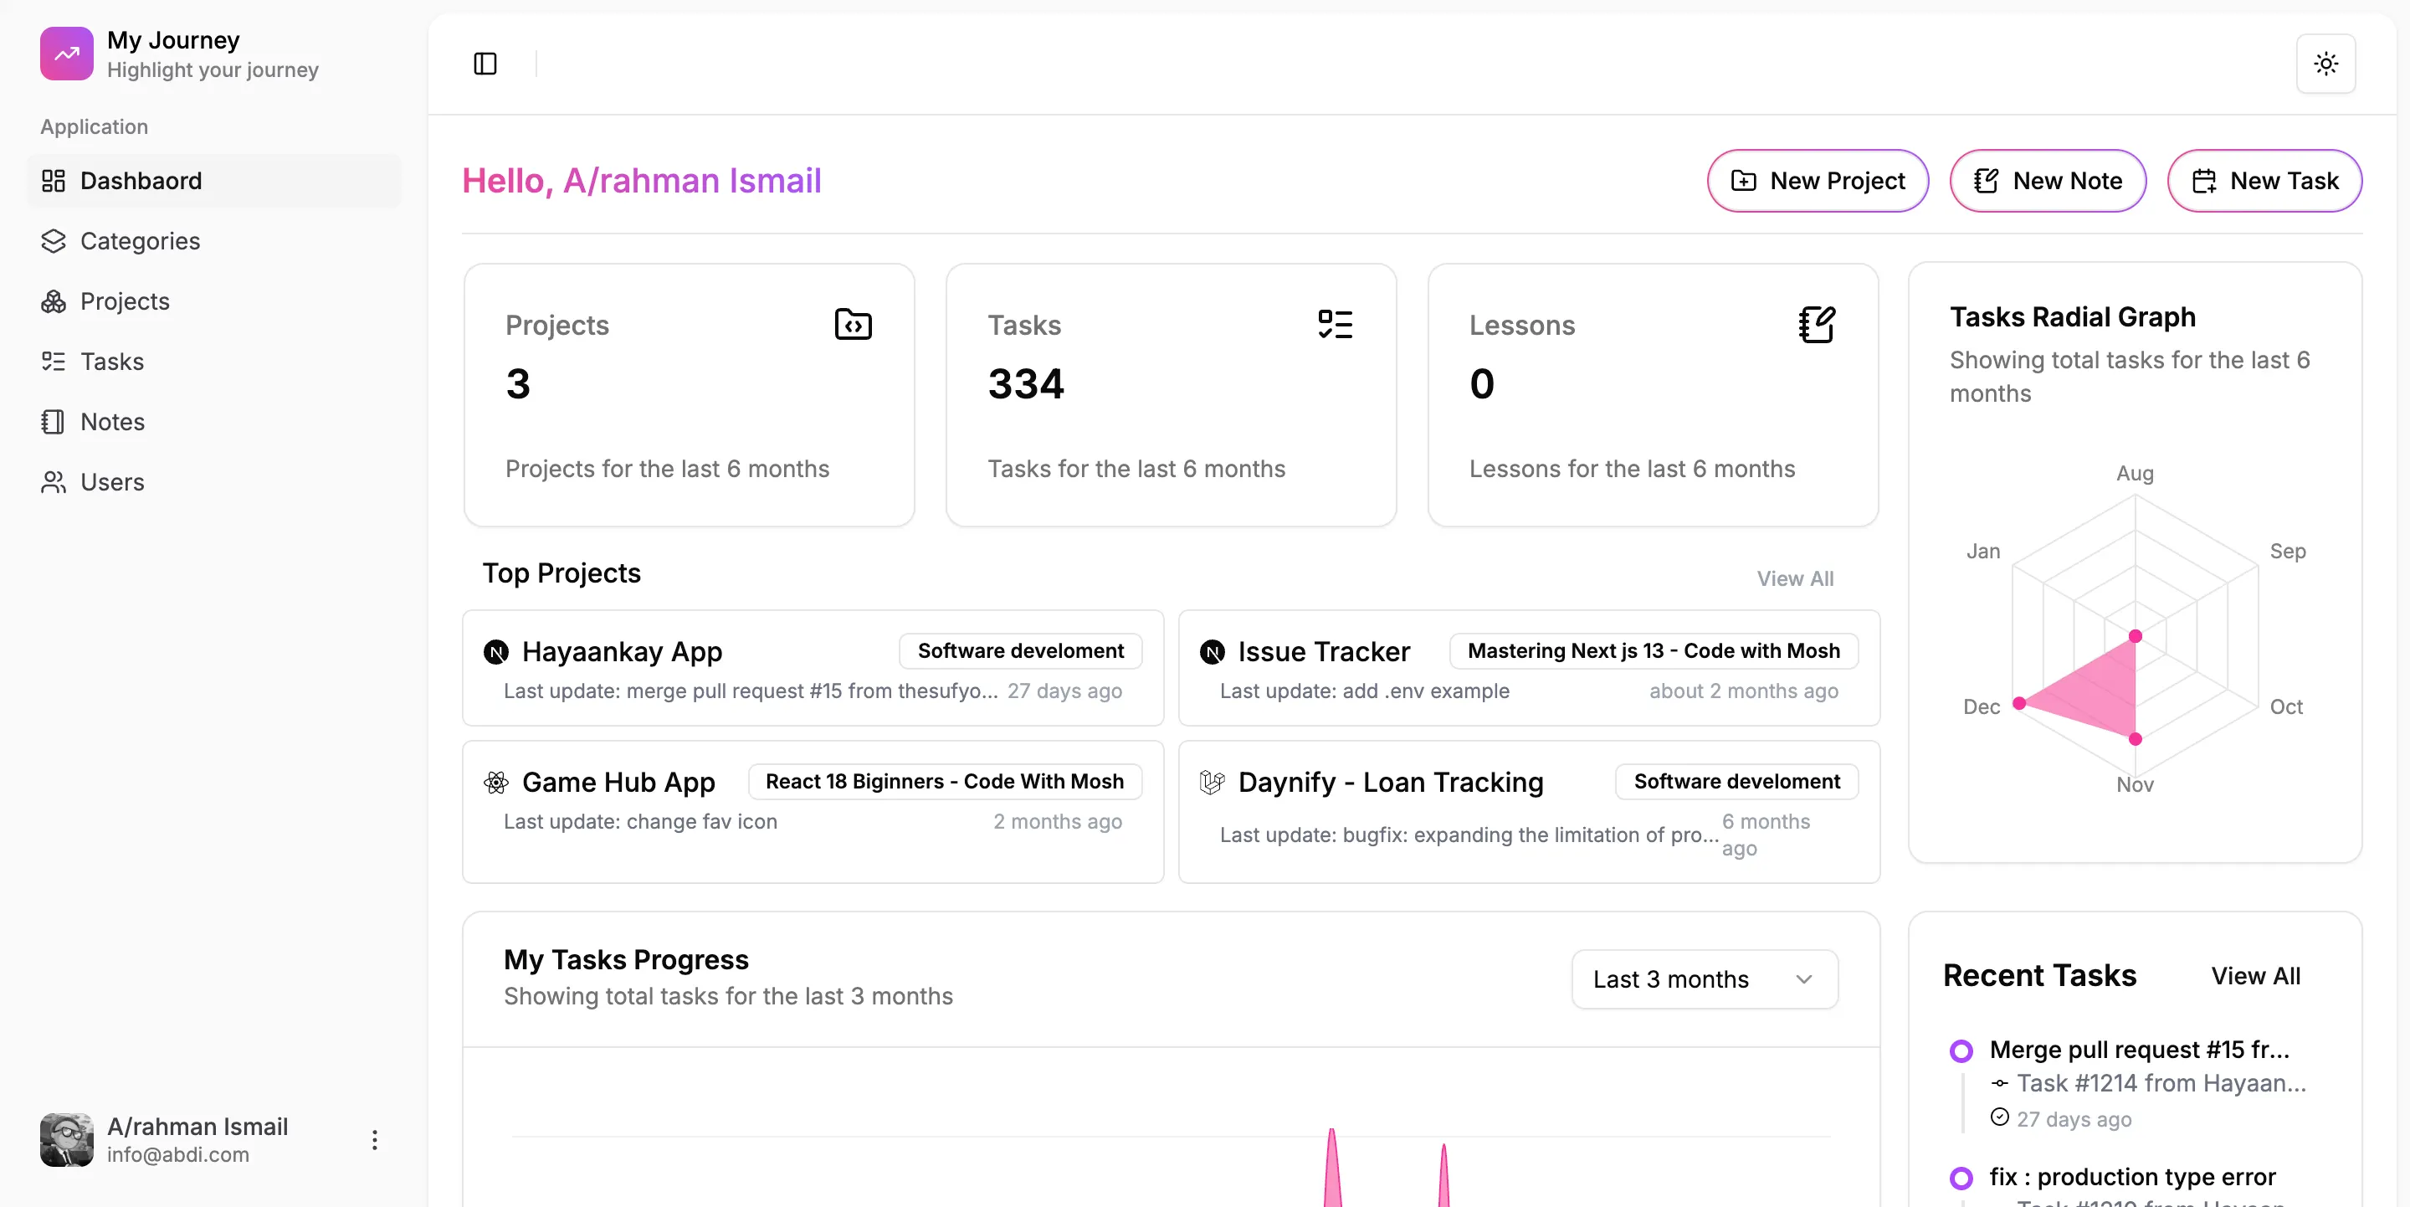The image size is (2410, 1207).
Task: Click the Users icon in the sidebar
Action: (54, 482)
